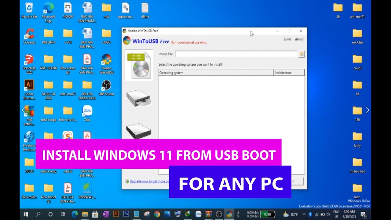The height and width of the screenshot is (220, 391).
Task: Select the 7400007 EPS file icon
Action: click(68, 10)
